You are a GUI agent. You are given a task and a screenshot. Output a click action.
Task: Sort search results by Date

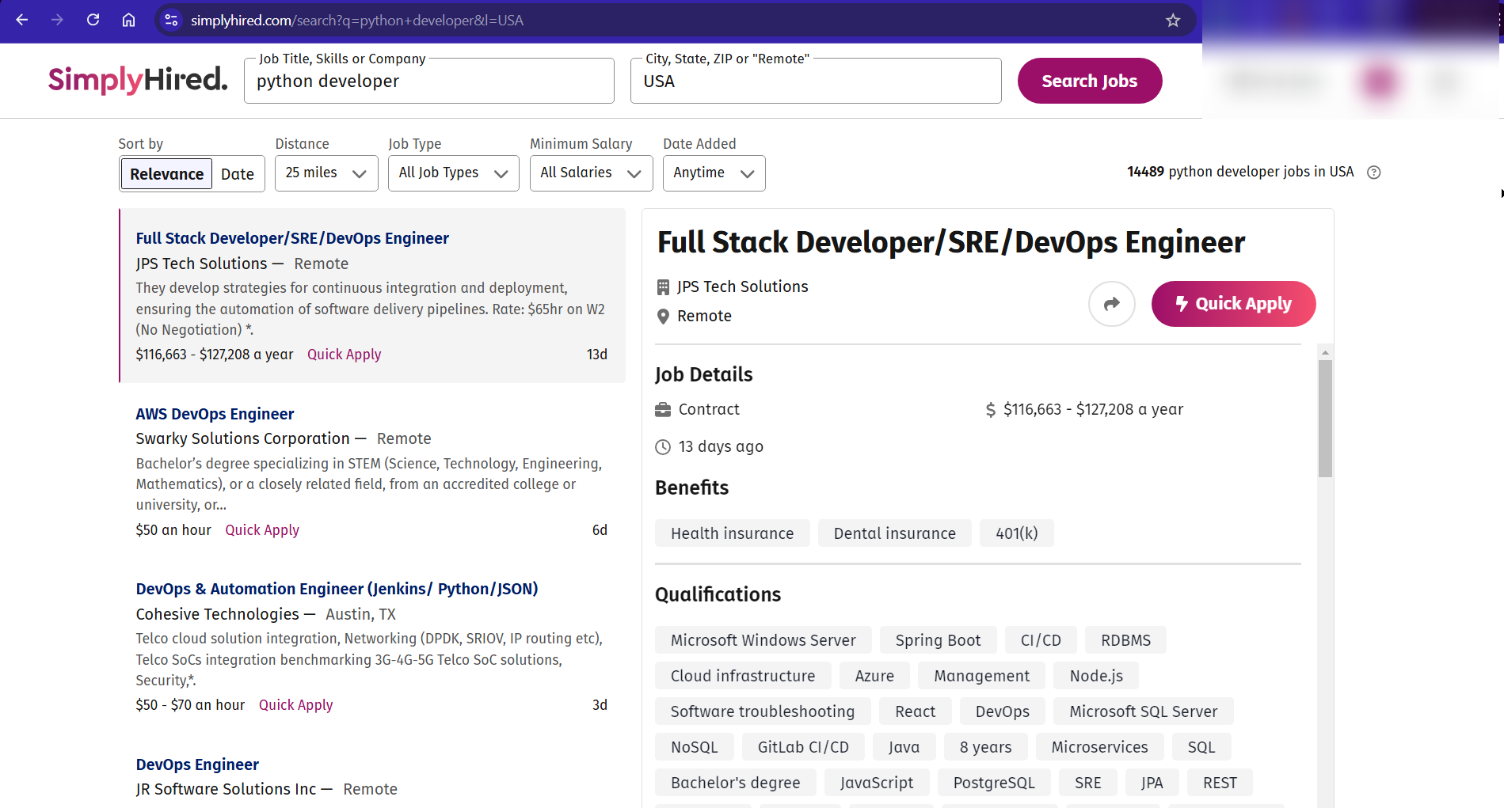(x=238, y=173)
